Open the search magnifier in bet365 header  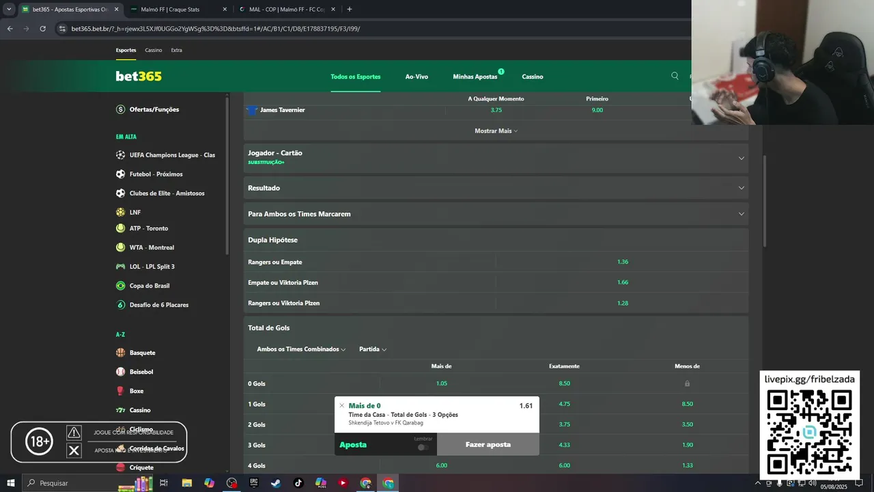pyautogui.click(x=675, y=76)
